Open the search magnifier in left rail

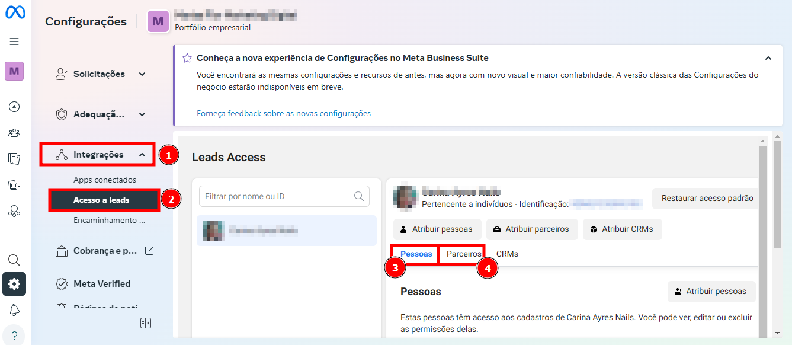pyautogui.click(x=14, y=260)
